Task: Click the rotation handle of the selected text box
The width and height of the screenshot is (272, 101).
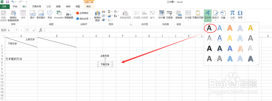Action: [x=105, y=59]
